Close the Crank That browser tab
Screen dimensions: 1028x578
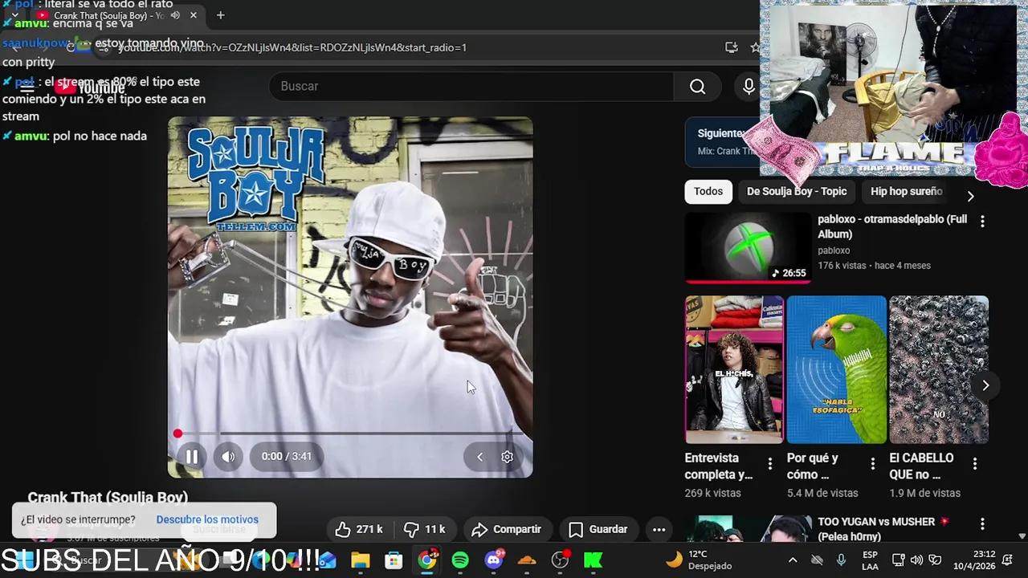(x=194, y=15)
